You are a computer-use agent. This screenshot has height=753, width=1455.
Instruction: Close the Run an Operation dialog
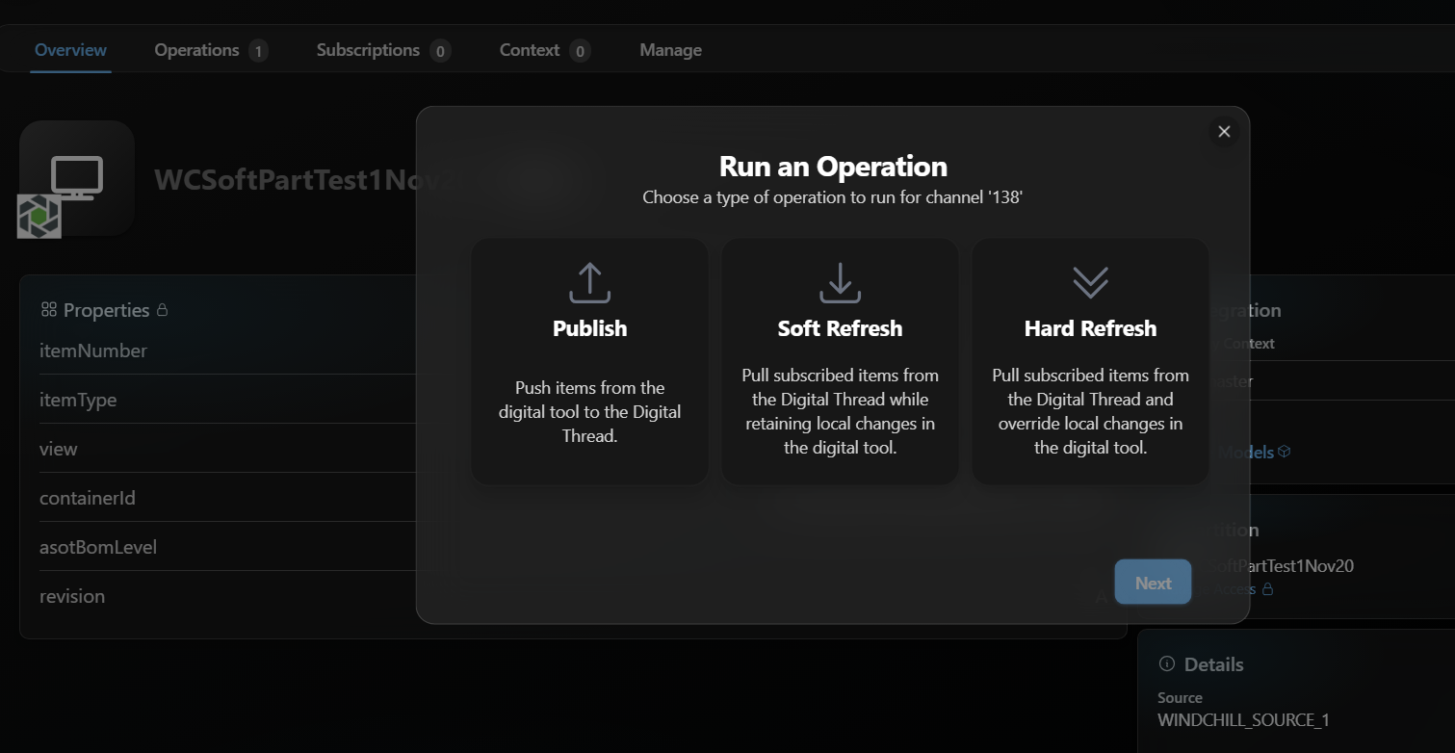coord(1224,132)
